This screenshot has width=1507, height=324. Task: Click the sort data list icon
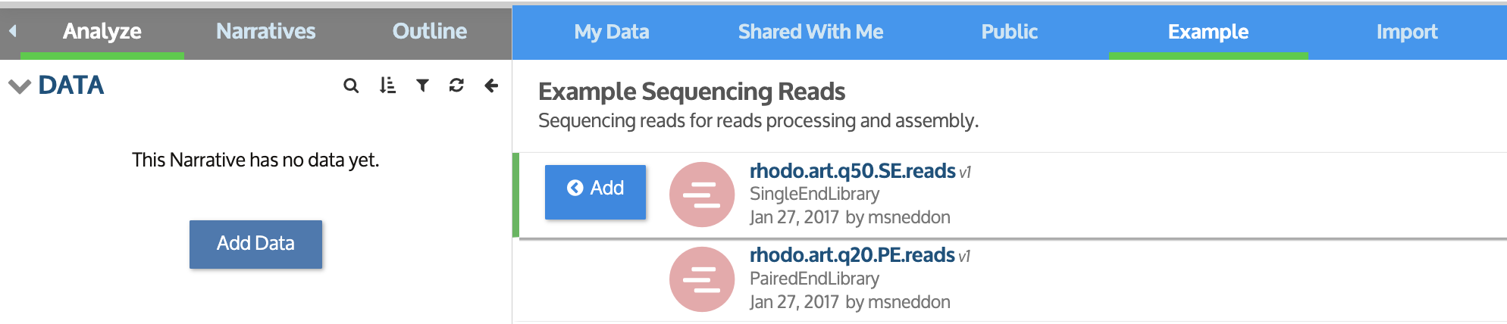pos(387,85)
